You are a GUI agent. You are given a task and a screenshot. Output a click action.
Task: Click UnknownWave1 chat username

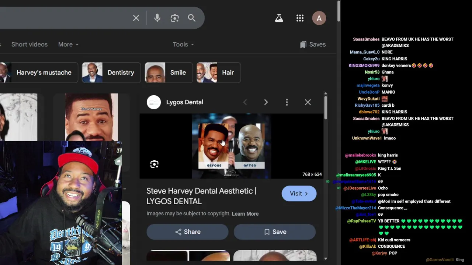tap(367, 138)
